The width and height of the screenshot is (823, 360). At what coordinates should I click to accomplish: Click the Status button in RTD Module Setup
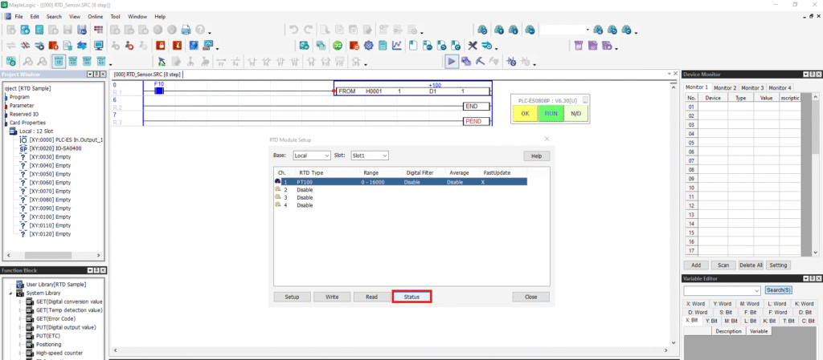411,297
